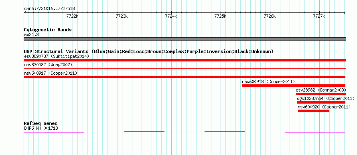Screen dimensions: 357x155
Task: Click the nsv830582 (Wong2007) label
Action: pos(48,65)
